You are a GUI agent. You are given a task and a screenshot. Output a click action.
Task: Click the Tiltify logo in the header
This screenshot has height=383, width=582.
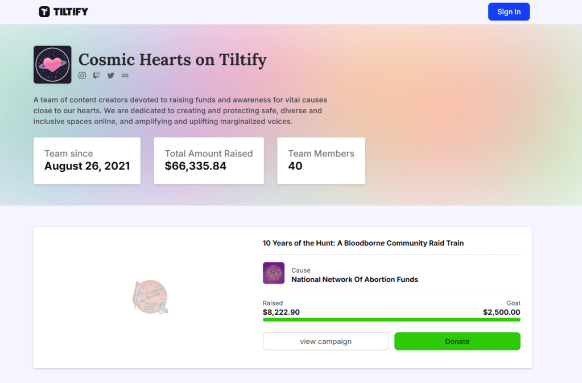tap(64, 12)
